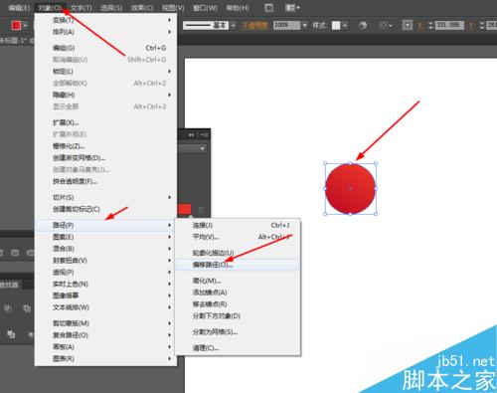Select 轮廓化描边(U) submenu item
This screenshot has height=393, width=497.
click(238, 253)
